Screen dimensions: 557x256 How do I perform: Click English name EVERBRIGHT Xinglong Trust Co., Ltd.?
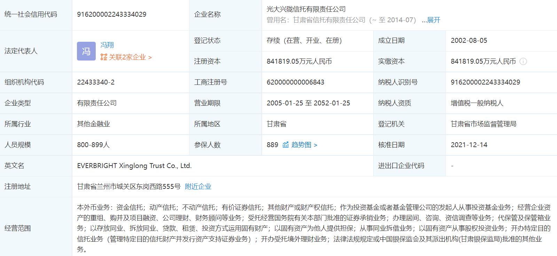click(134, 166)
